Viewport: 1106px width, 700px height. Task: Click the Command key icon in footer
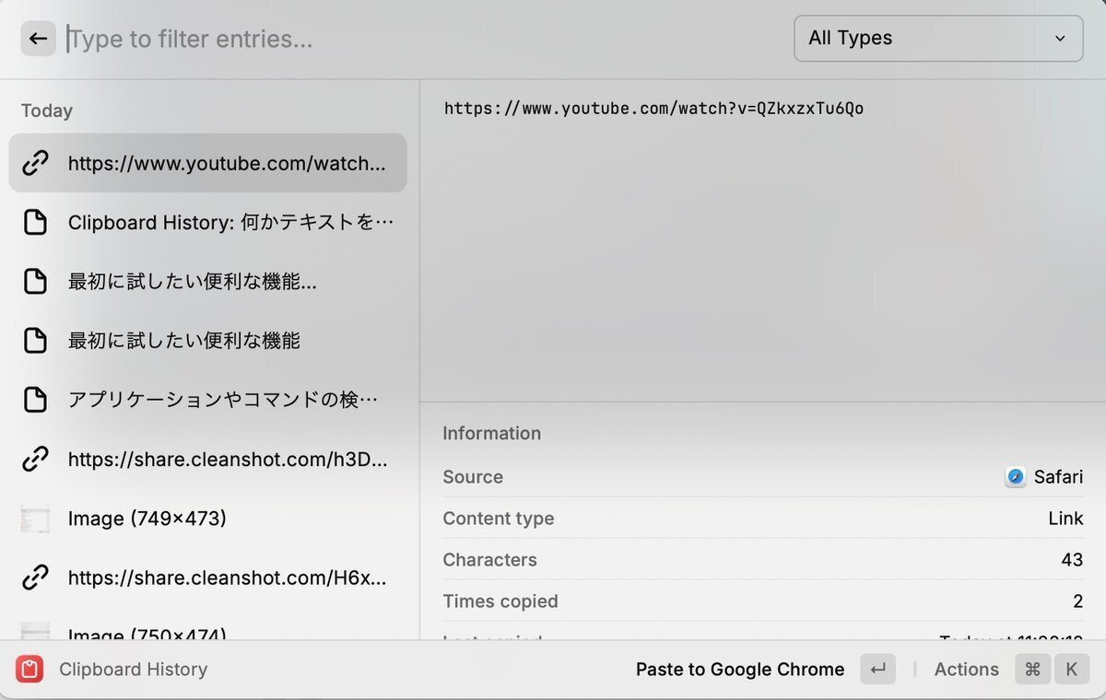pos(1032,670)
